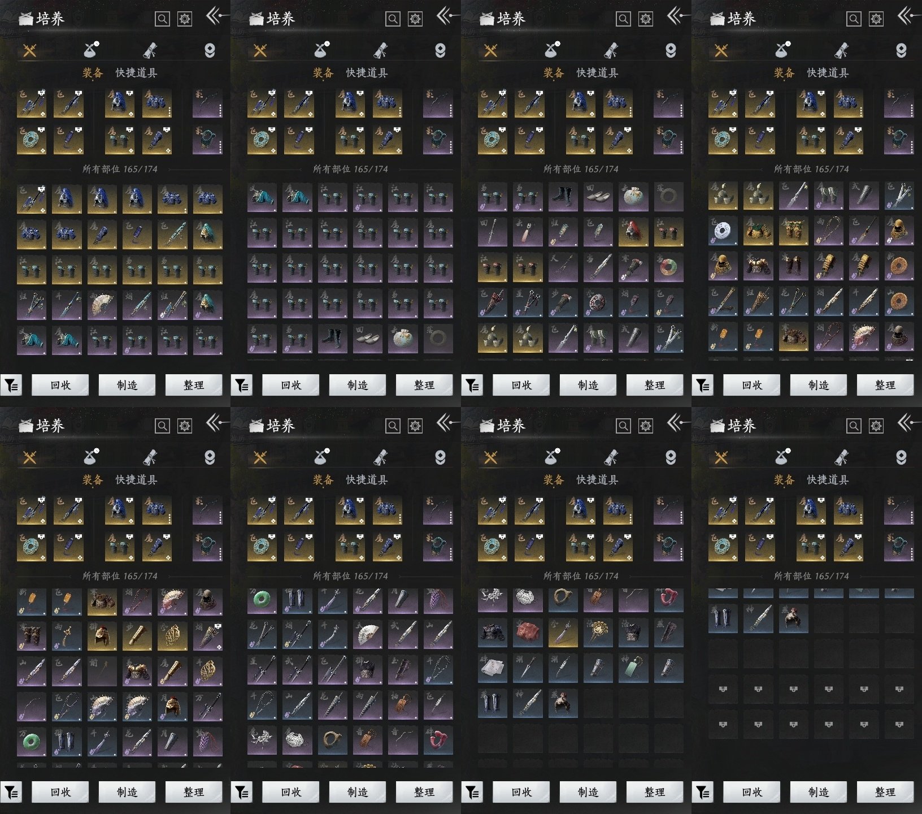Viewport: 922px width, 814px height.
Task: Select the scroll category icon in bottom-right panel
Action: point(841,457)
